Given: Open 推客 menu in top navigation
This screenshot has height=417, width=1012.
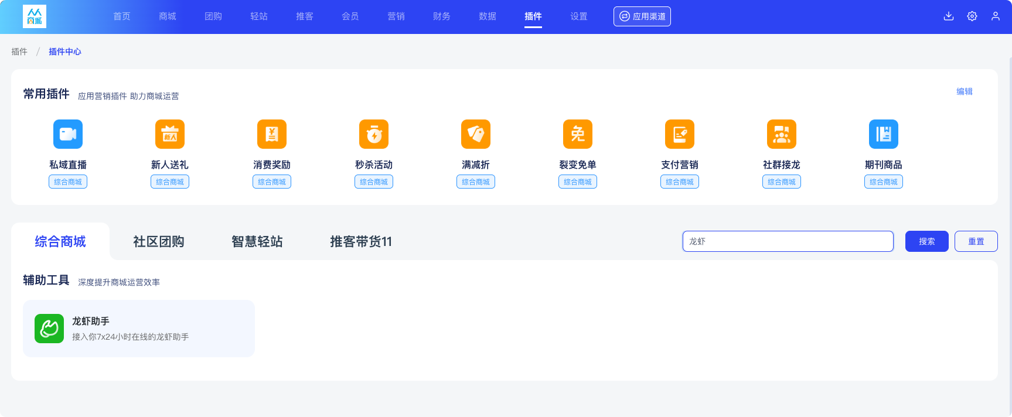Looking at the screenshot, I should pyautogui.click(x=305, y=16).
